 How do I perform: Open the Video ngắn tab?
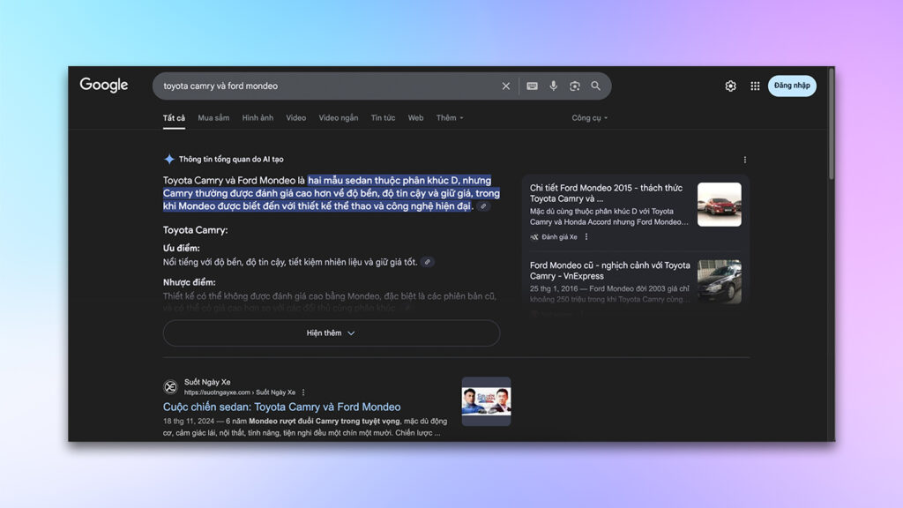pos(339,118)
